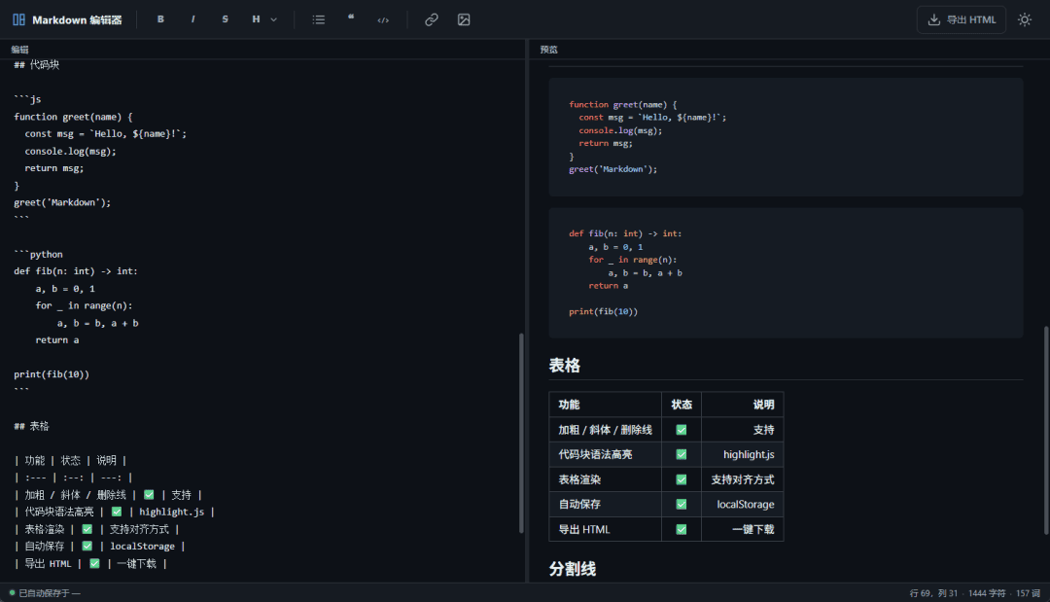Image resolution: width=1050 pixels, height=602 pixels.
Task: Click the checkmark in 导出 HTML preview row
Action: coord(681,529)
